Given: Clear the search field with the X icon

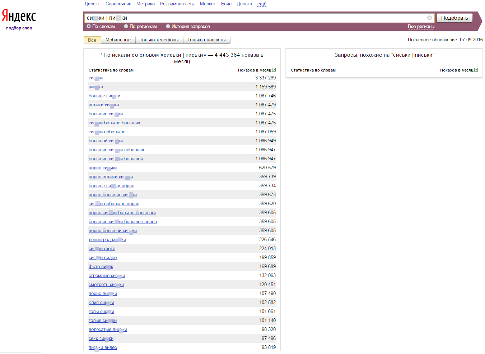Looking at the screenshot, I should point(429,18).
